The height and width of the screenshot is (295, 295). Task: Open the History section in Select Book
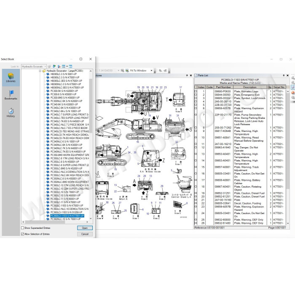[11, 113]
